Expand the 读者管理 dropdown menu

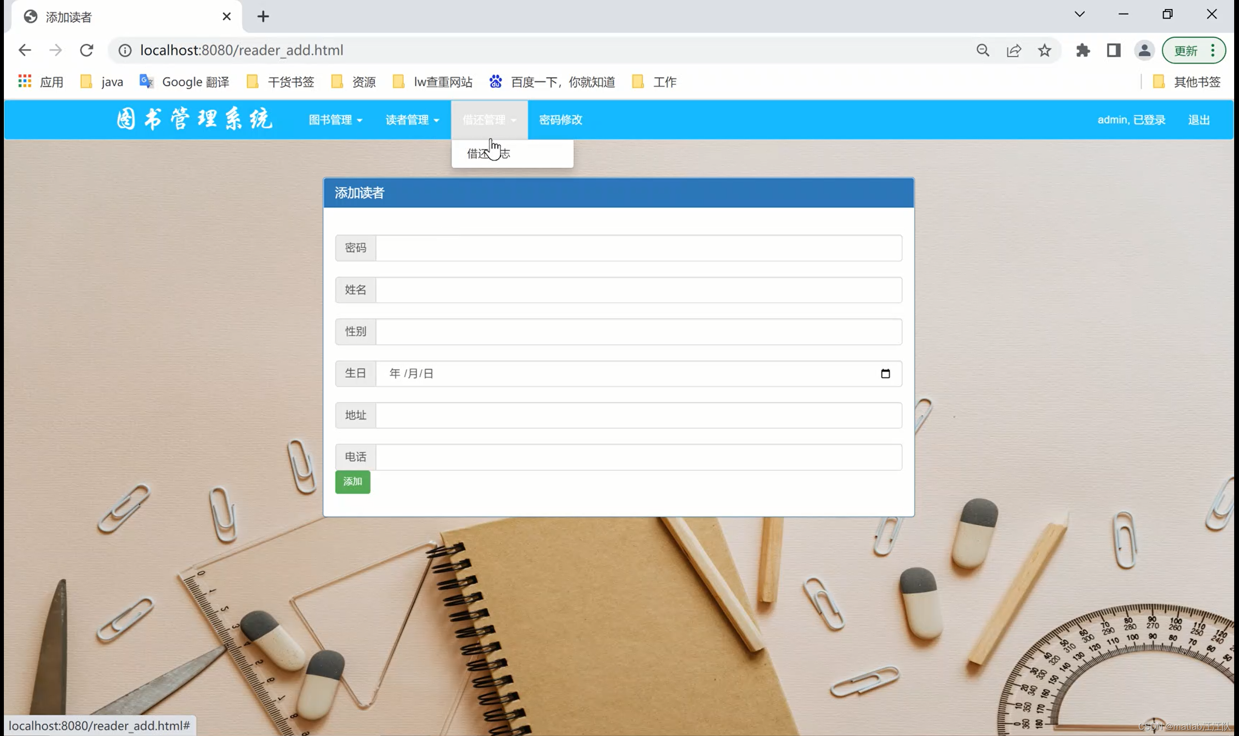click(x=412, y=120)
